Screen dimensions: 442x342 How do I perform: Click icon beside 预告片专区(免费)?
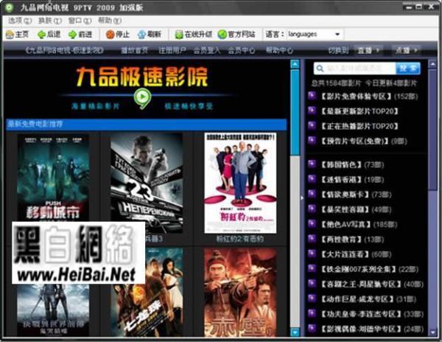click(x=312, y=140)
